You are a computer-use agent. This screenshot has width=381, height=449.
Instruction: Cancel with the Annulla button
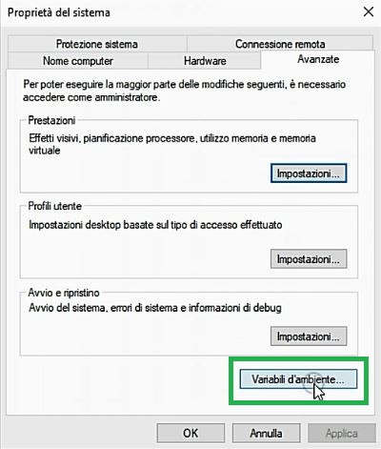tap(266, 433)
